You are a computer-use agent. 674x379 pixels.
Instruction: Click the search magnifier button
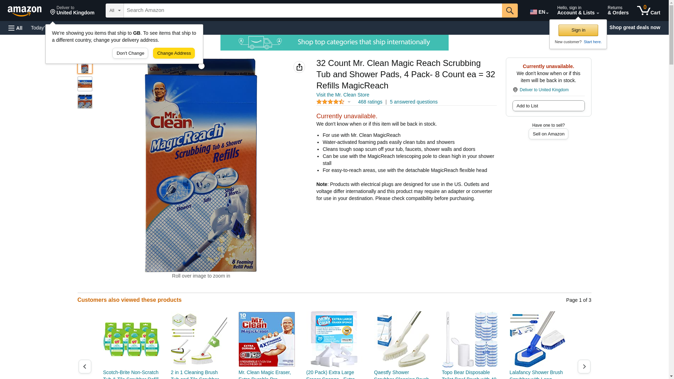[x=510, y=11]
